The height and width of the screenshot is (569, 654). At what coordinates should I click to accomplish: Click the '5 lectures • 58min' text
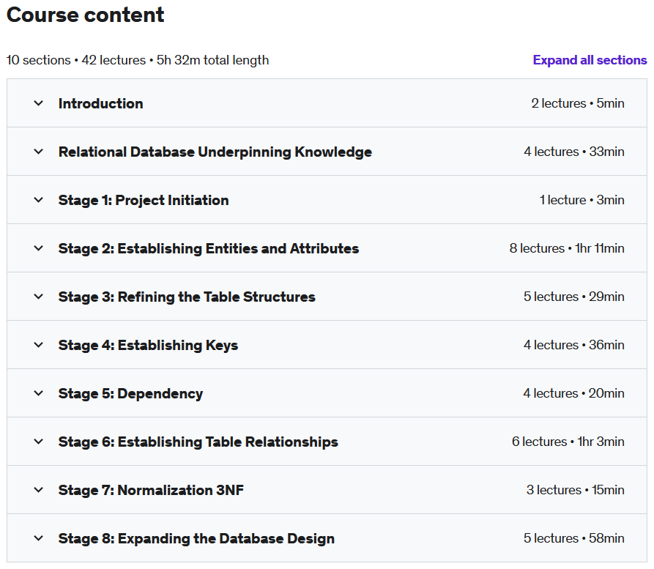tap(574, 538)
